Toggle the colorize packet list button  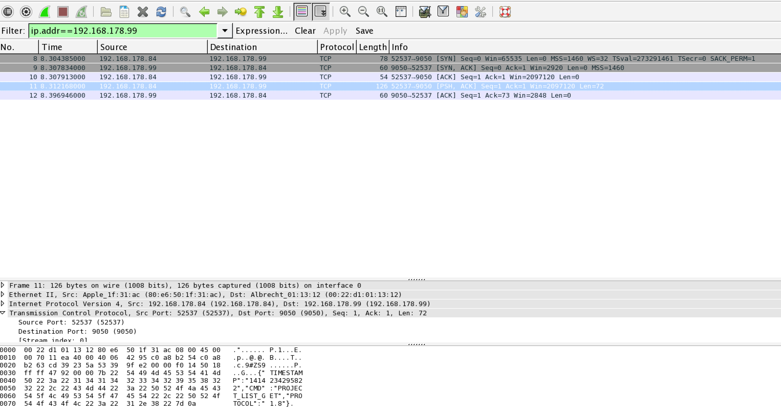point(302,12)
